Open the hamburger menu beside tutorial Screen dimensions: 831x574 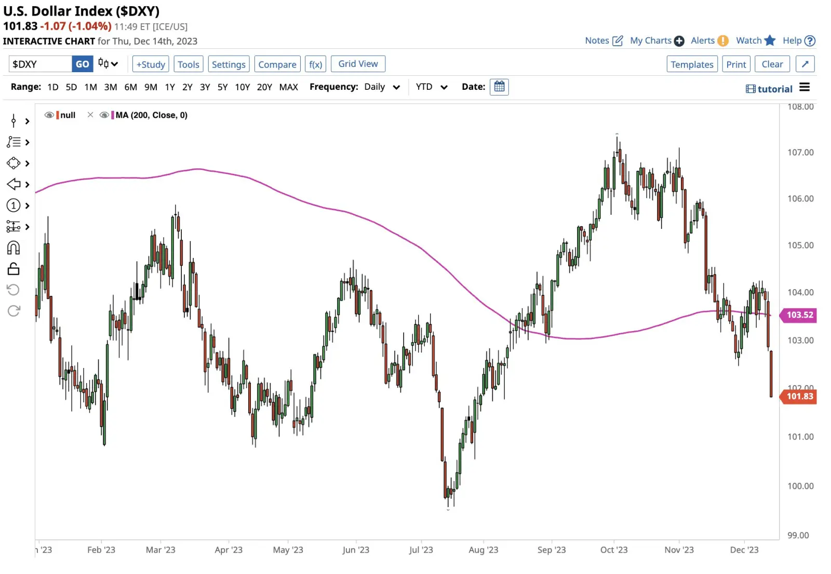pyautogui.click(x=805, y=87)
